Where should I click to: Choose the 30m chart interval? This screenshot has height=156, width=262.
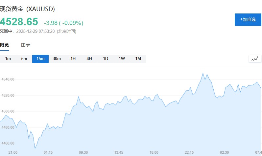(57, 59)
